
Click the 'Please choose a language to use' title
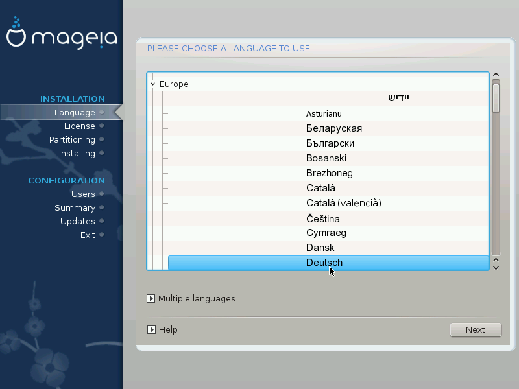[228, 48]
